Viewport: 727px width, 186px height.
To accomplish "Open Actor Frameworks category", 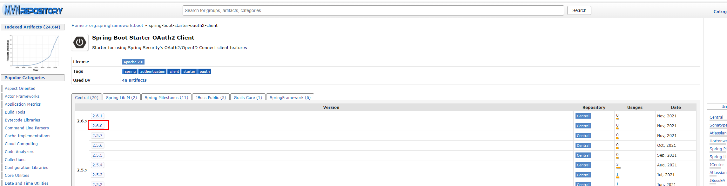I will (x=22, y=96).
